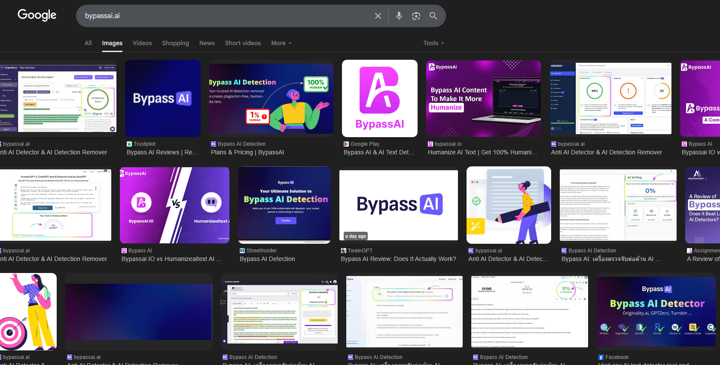Click TwainGPT favicon
The height and width of the screenshot is (365, 720).
pyautogui.click(x=344, y=251)
